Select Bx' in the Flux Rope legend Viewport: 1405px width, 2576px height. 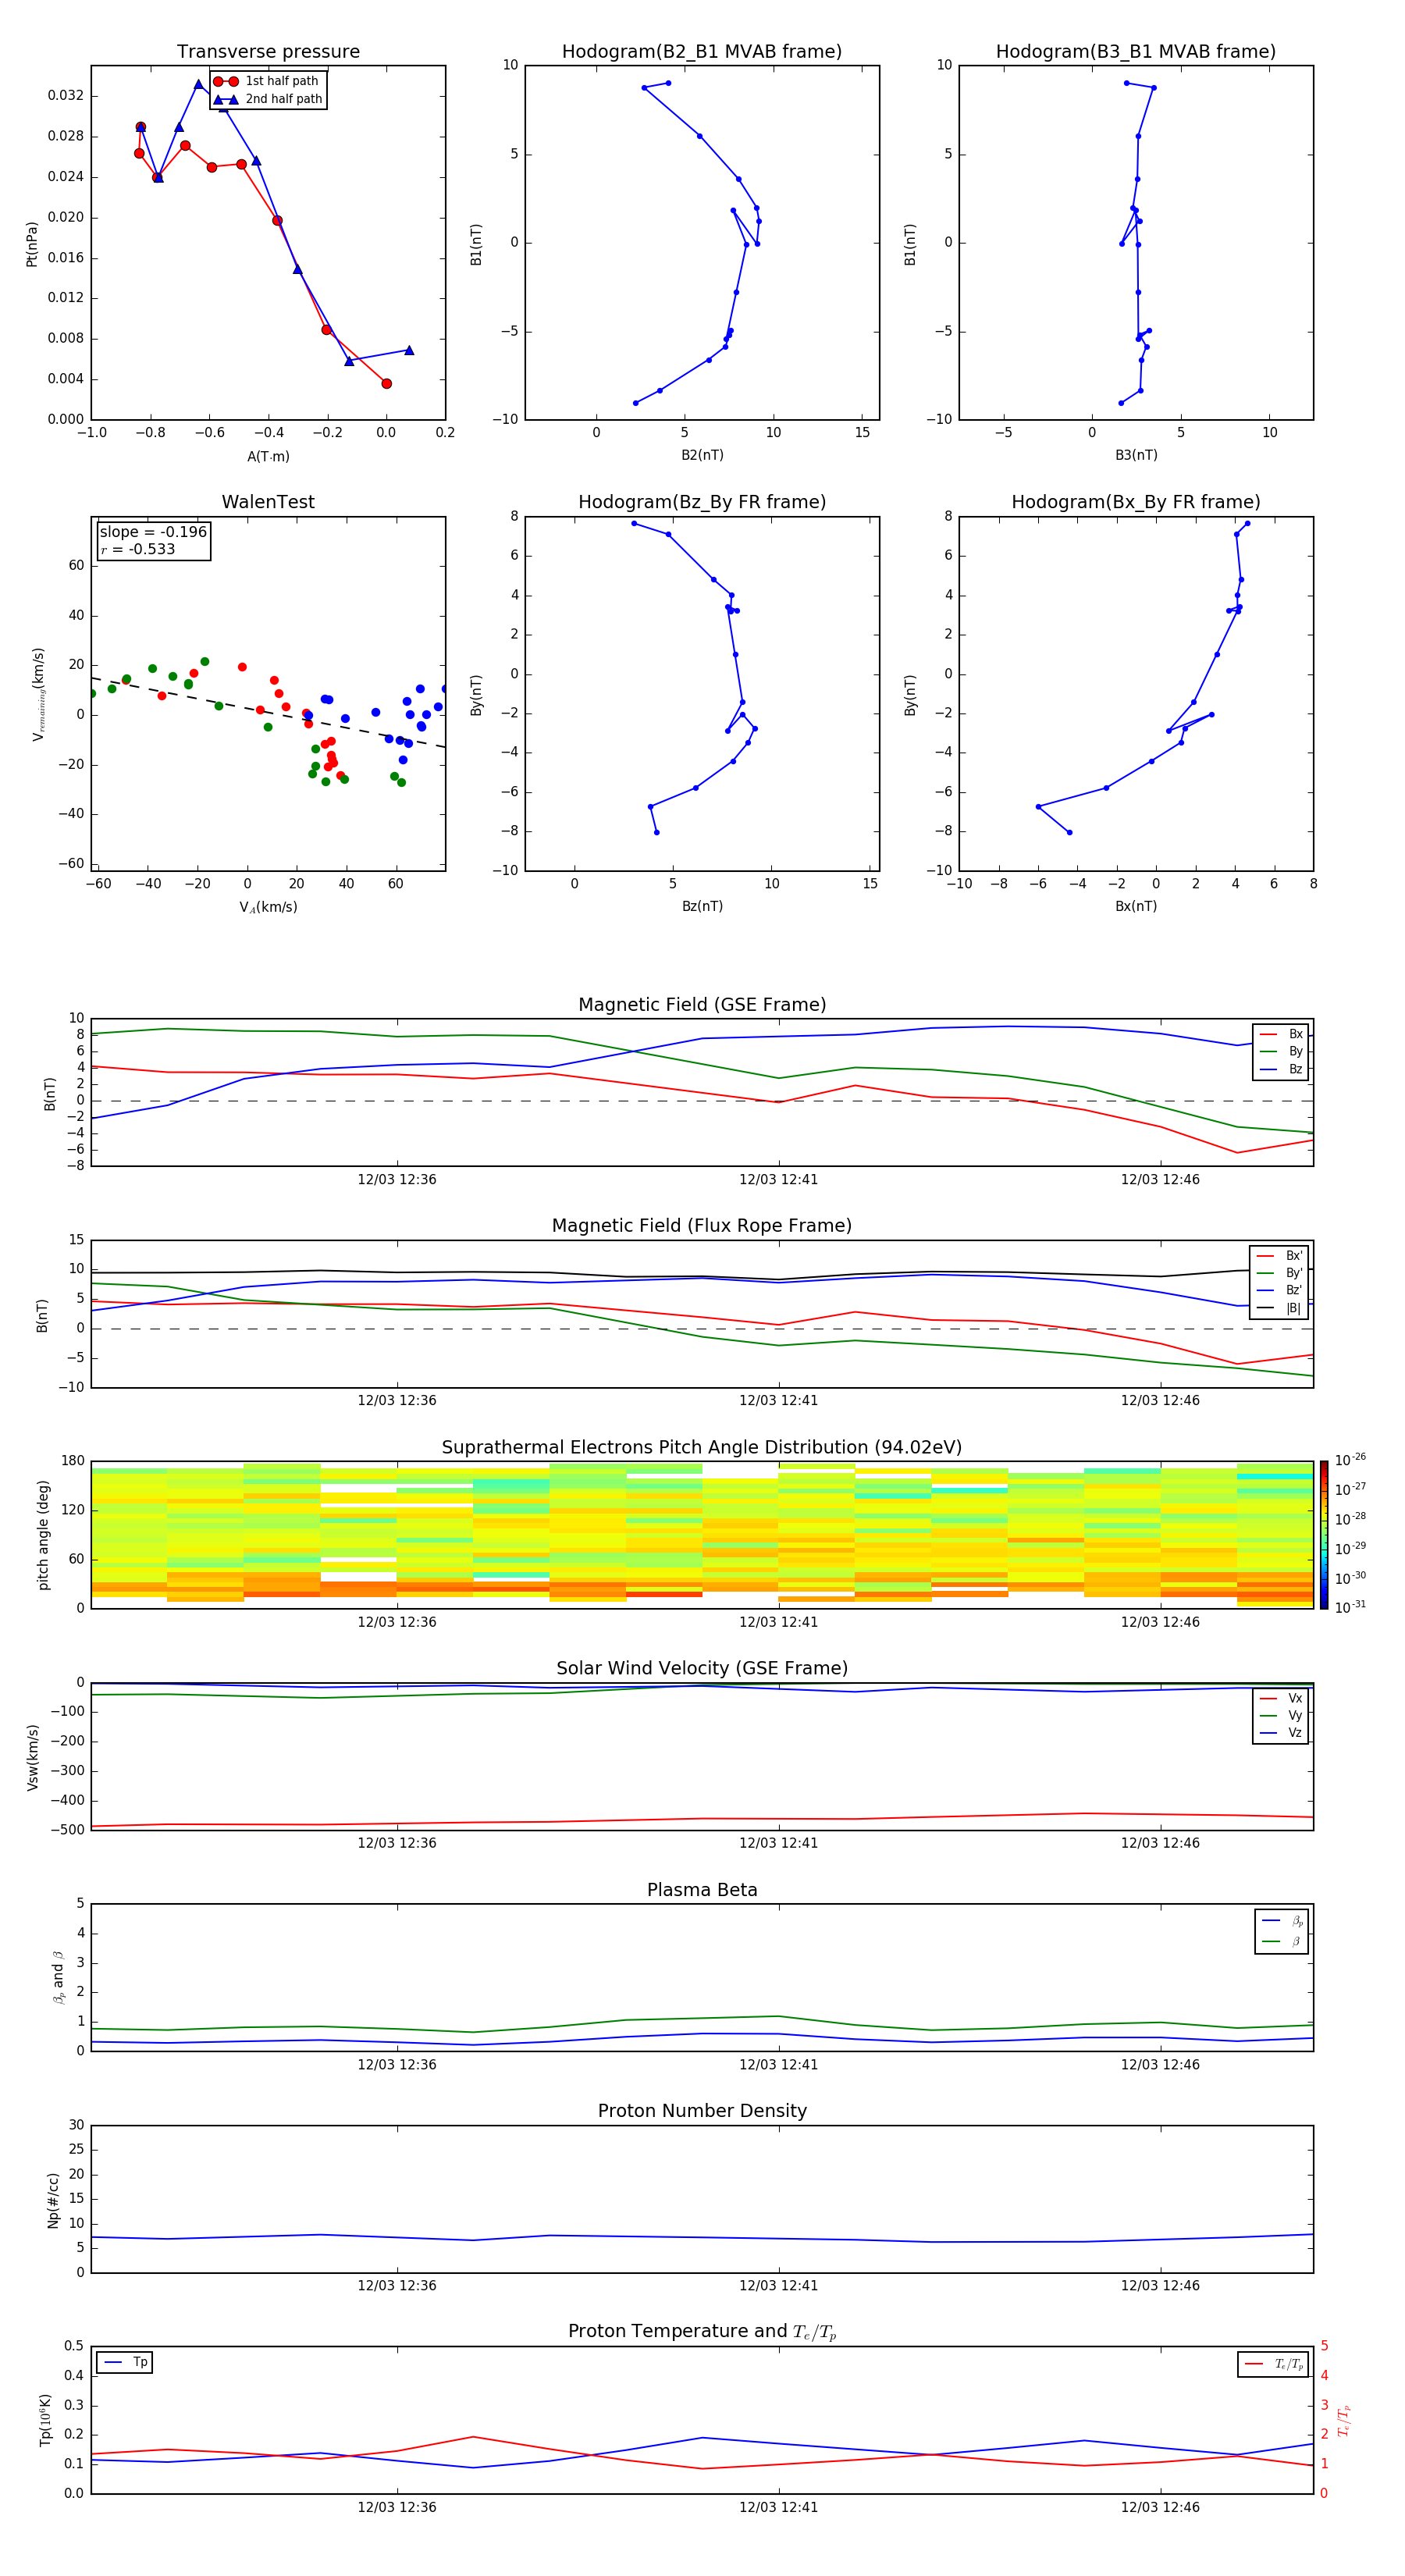point(1279,1256)
